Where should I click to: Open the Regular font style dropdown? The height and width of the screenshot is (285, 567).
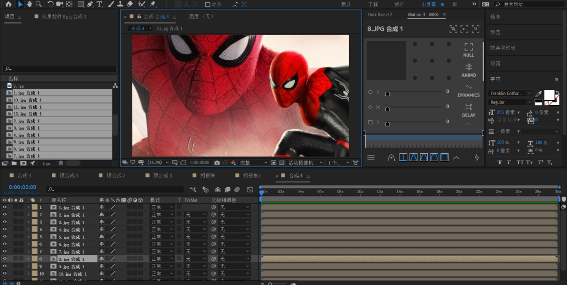(x=510, y=102)
